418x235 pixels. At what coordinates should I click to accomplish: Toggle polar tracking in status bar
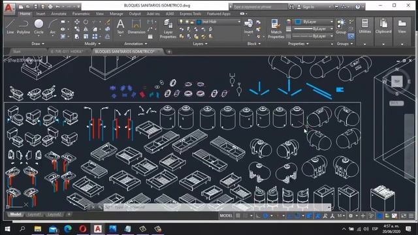coord(266,215)
